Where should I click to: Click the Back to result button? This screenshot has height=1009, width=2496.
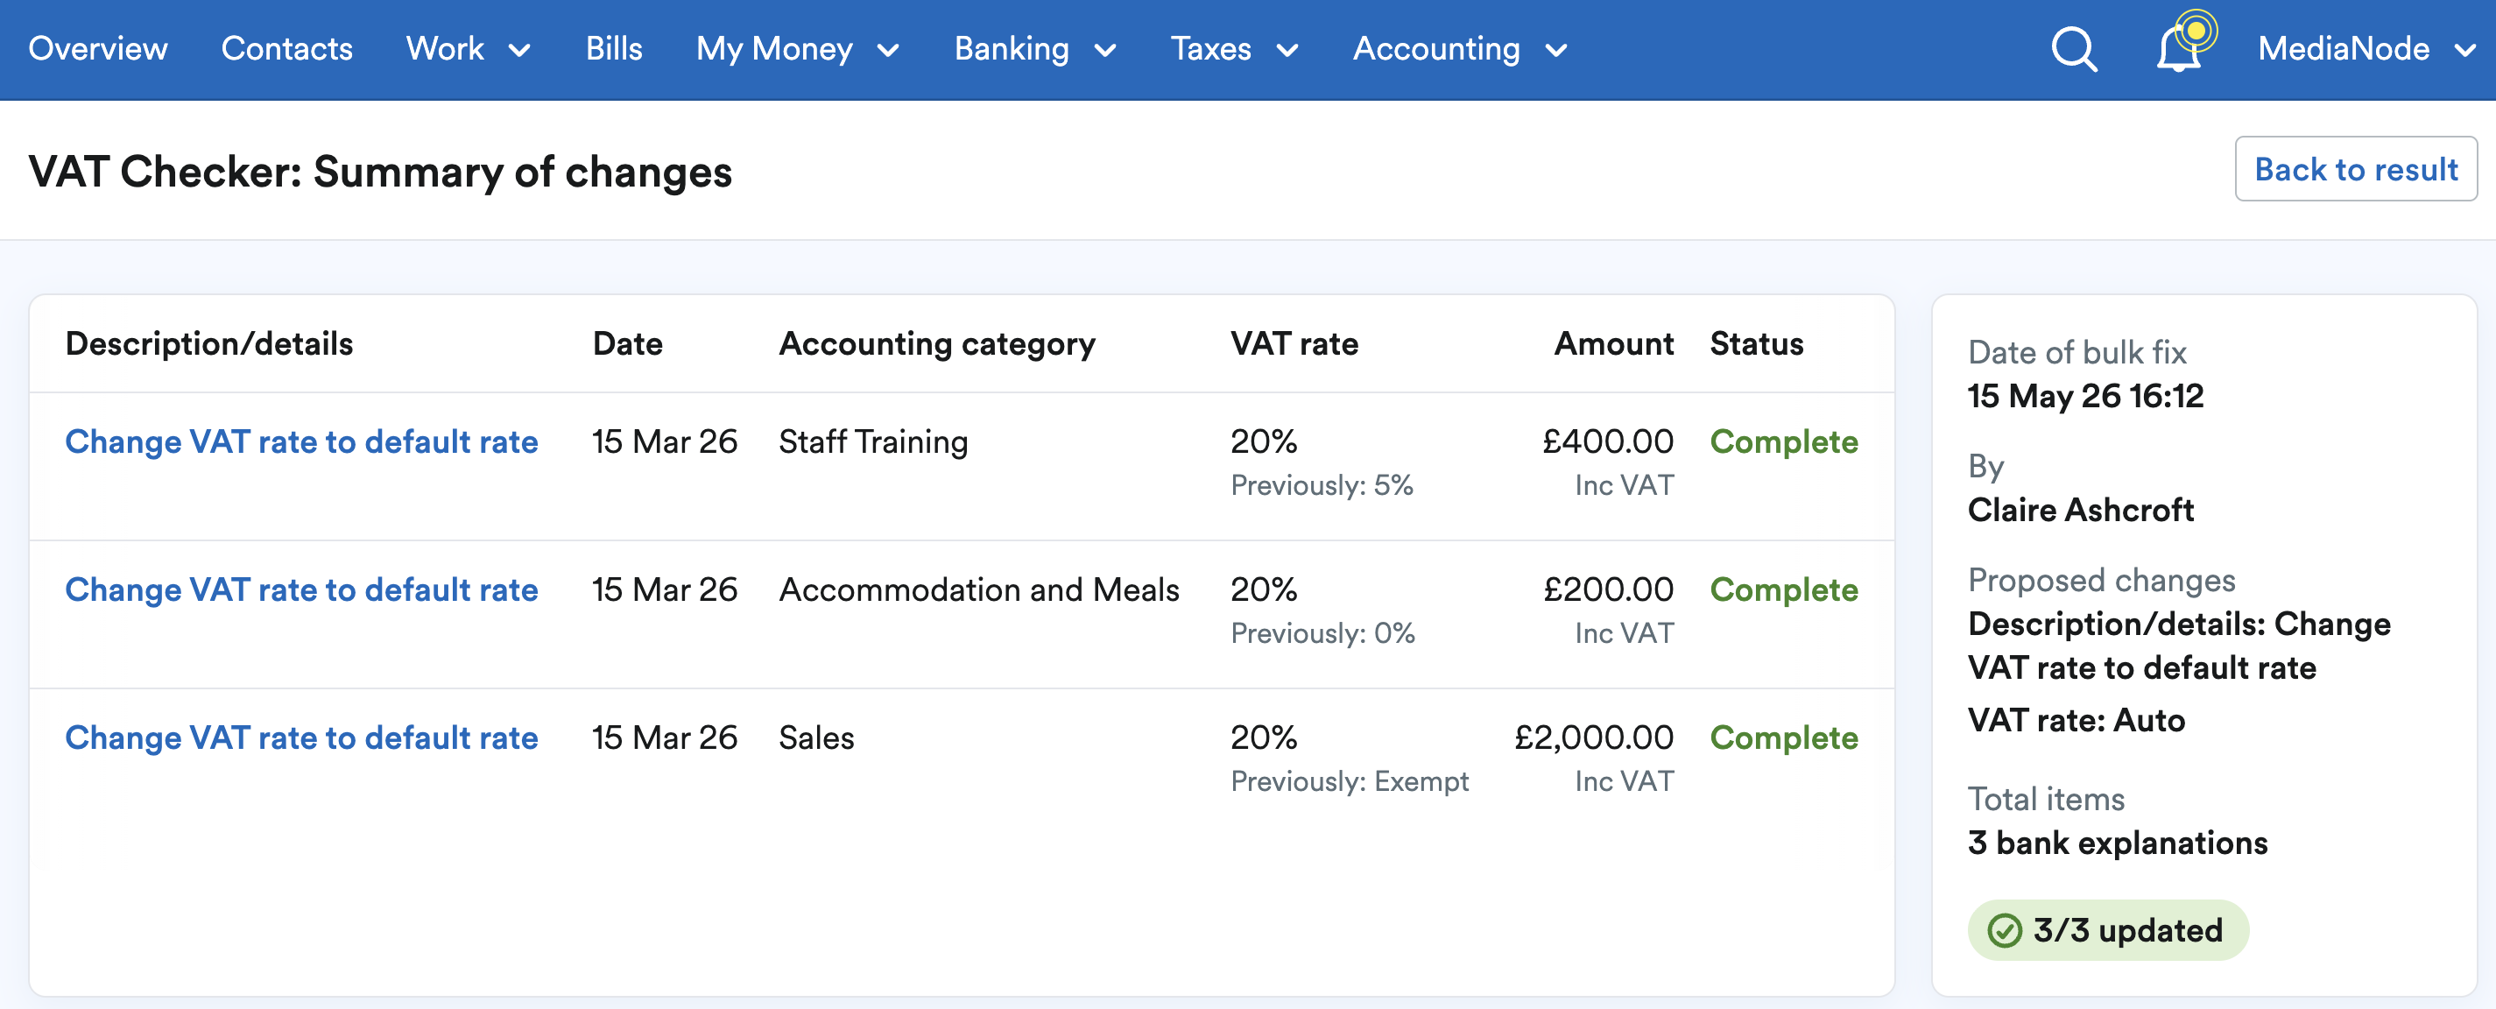tap(2356, 169)
